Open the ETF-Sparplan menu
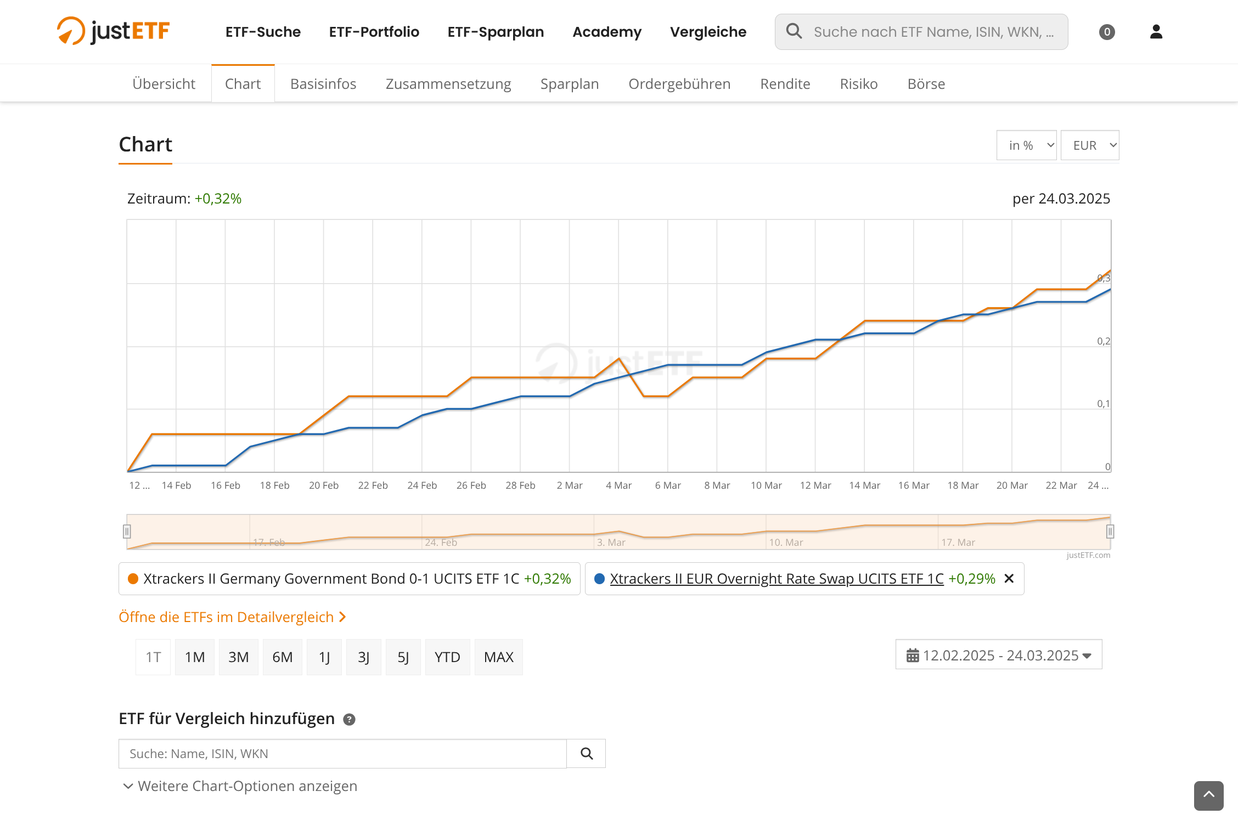 click(x=496, y=32)
